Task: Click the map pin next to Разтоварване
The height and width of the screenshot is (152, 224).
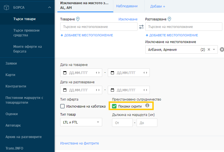Action: pos(169,19)
